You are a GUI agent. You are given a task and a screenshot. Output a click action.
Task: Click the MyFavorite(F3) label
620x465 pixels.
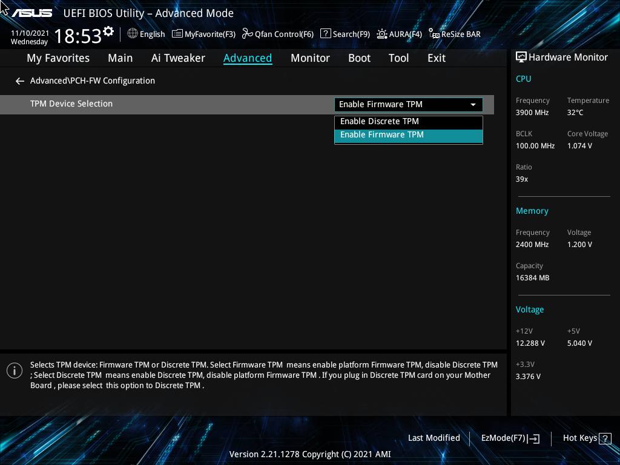[210, 35]
